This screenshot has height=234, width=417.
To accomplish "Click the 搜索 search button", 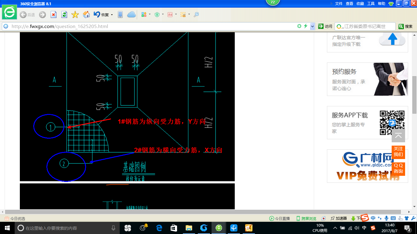I will [x=406, y=27].
